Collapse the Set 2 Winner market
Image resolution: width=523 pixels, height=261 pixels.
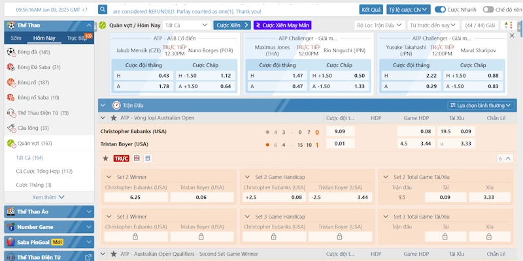click(109, 177)
